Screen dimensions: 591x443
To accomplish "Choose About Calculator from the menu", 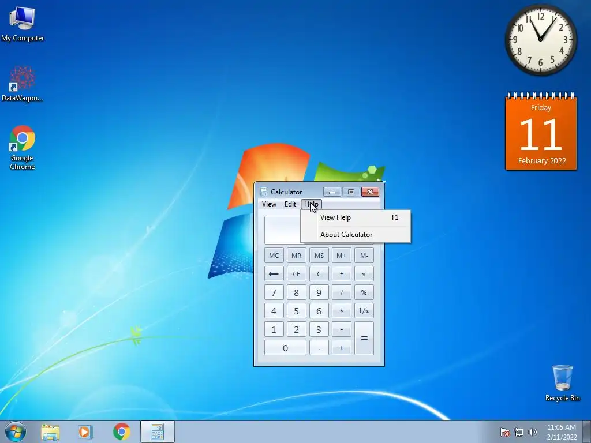I will tap(356, 235).
